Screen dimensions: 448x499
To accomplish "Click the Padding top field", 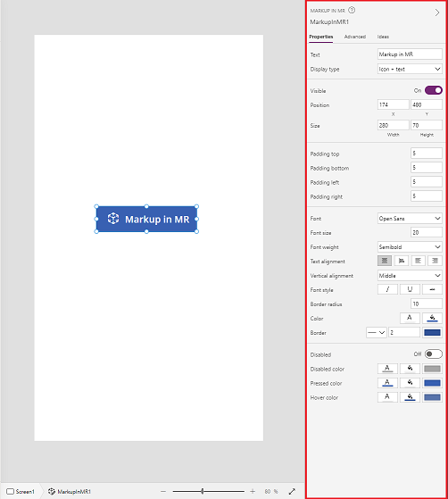I will pos(427,154).
